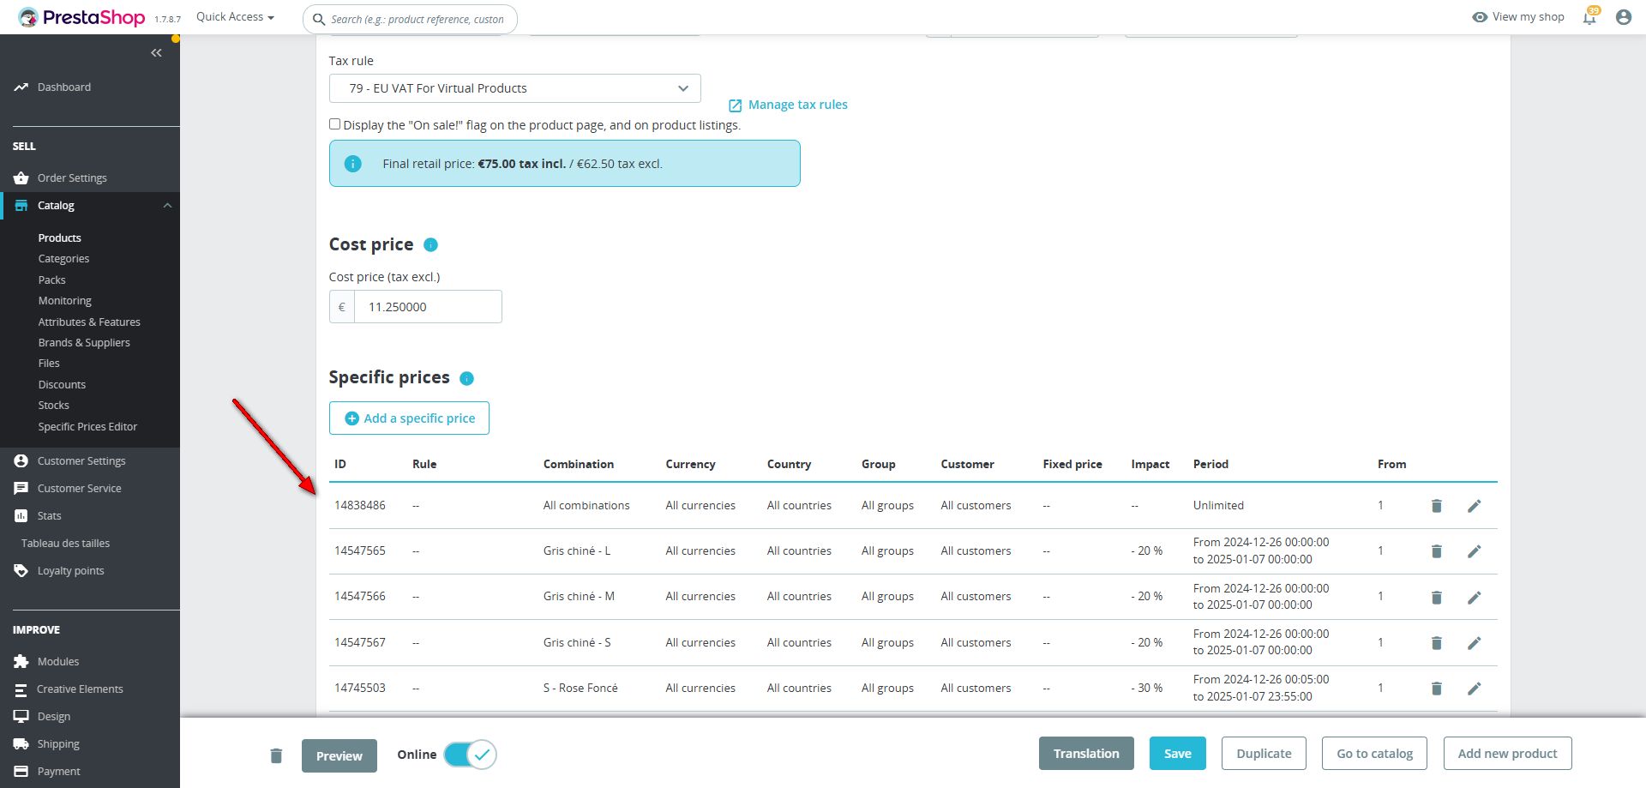Open Customer Settings menu

click(x=81, y=461)
